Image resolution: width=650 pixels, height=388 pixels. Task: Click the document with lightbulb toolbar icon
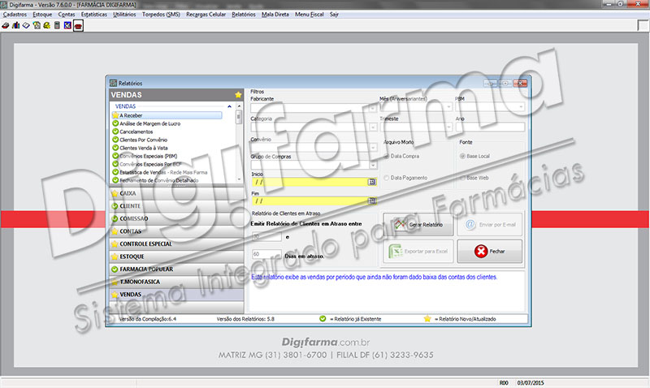click(37, 26)
